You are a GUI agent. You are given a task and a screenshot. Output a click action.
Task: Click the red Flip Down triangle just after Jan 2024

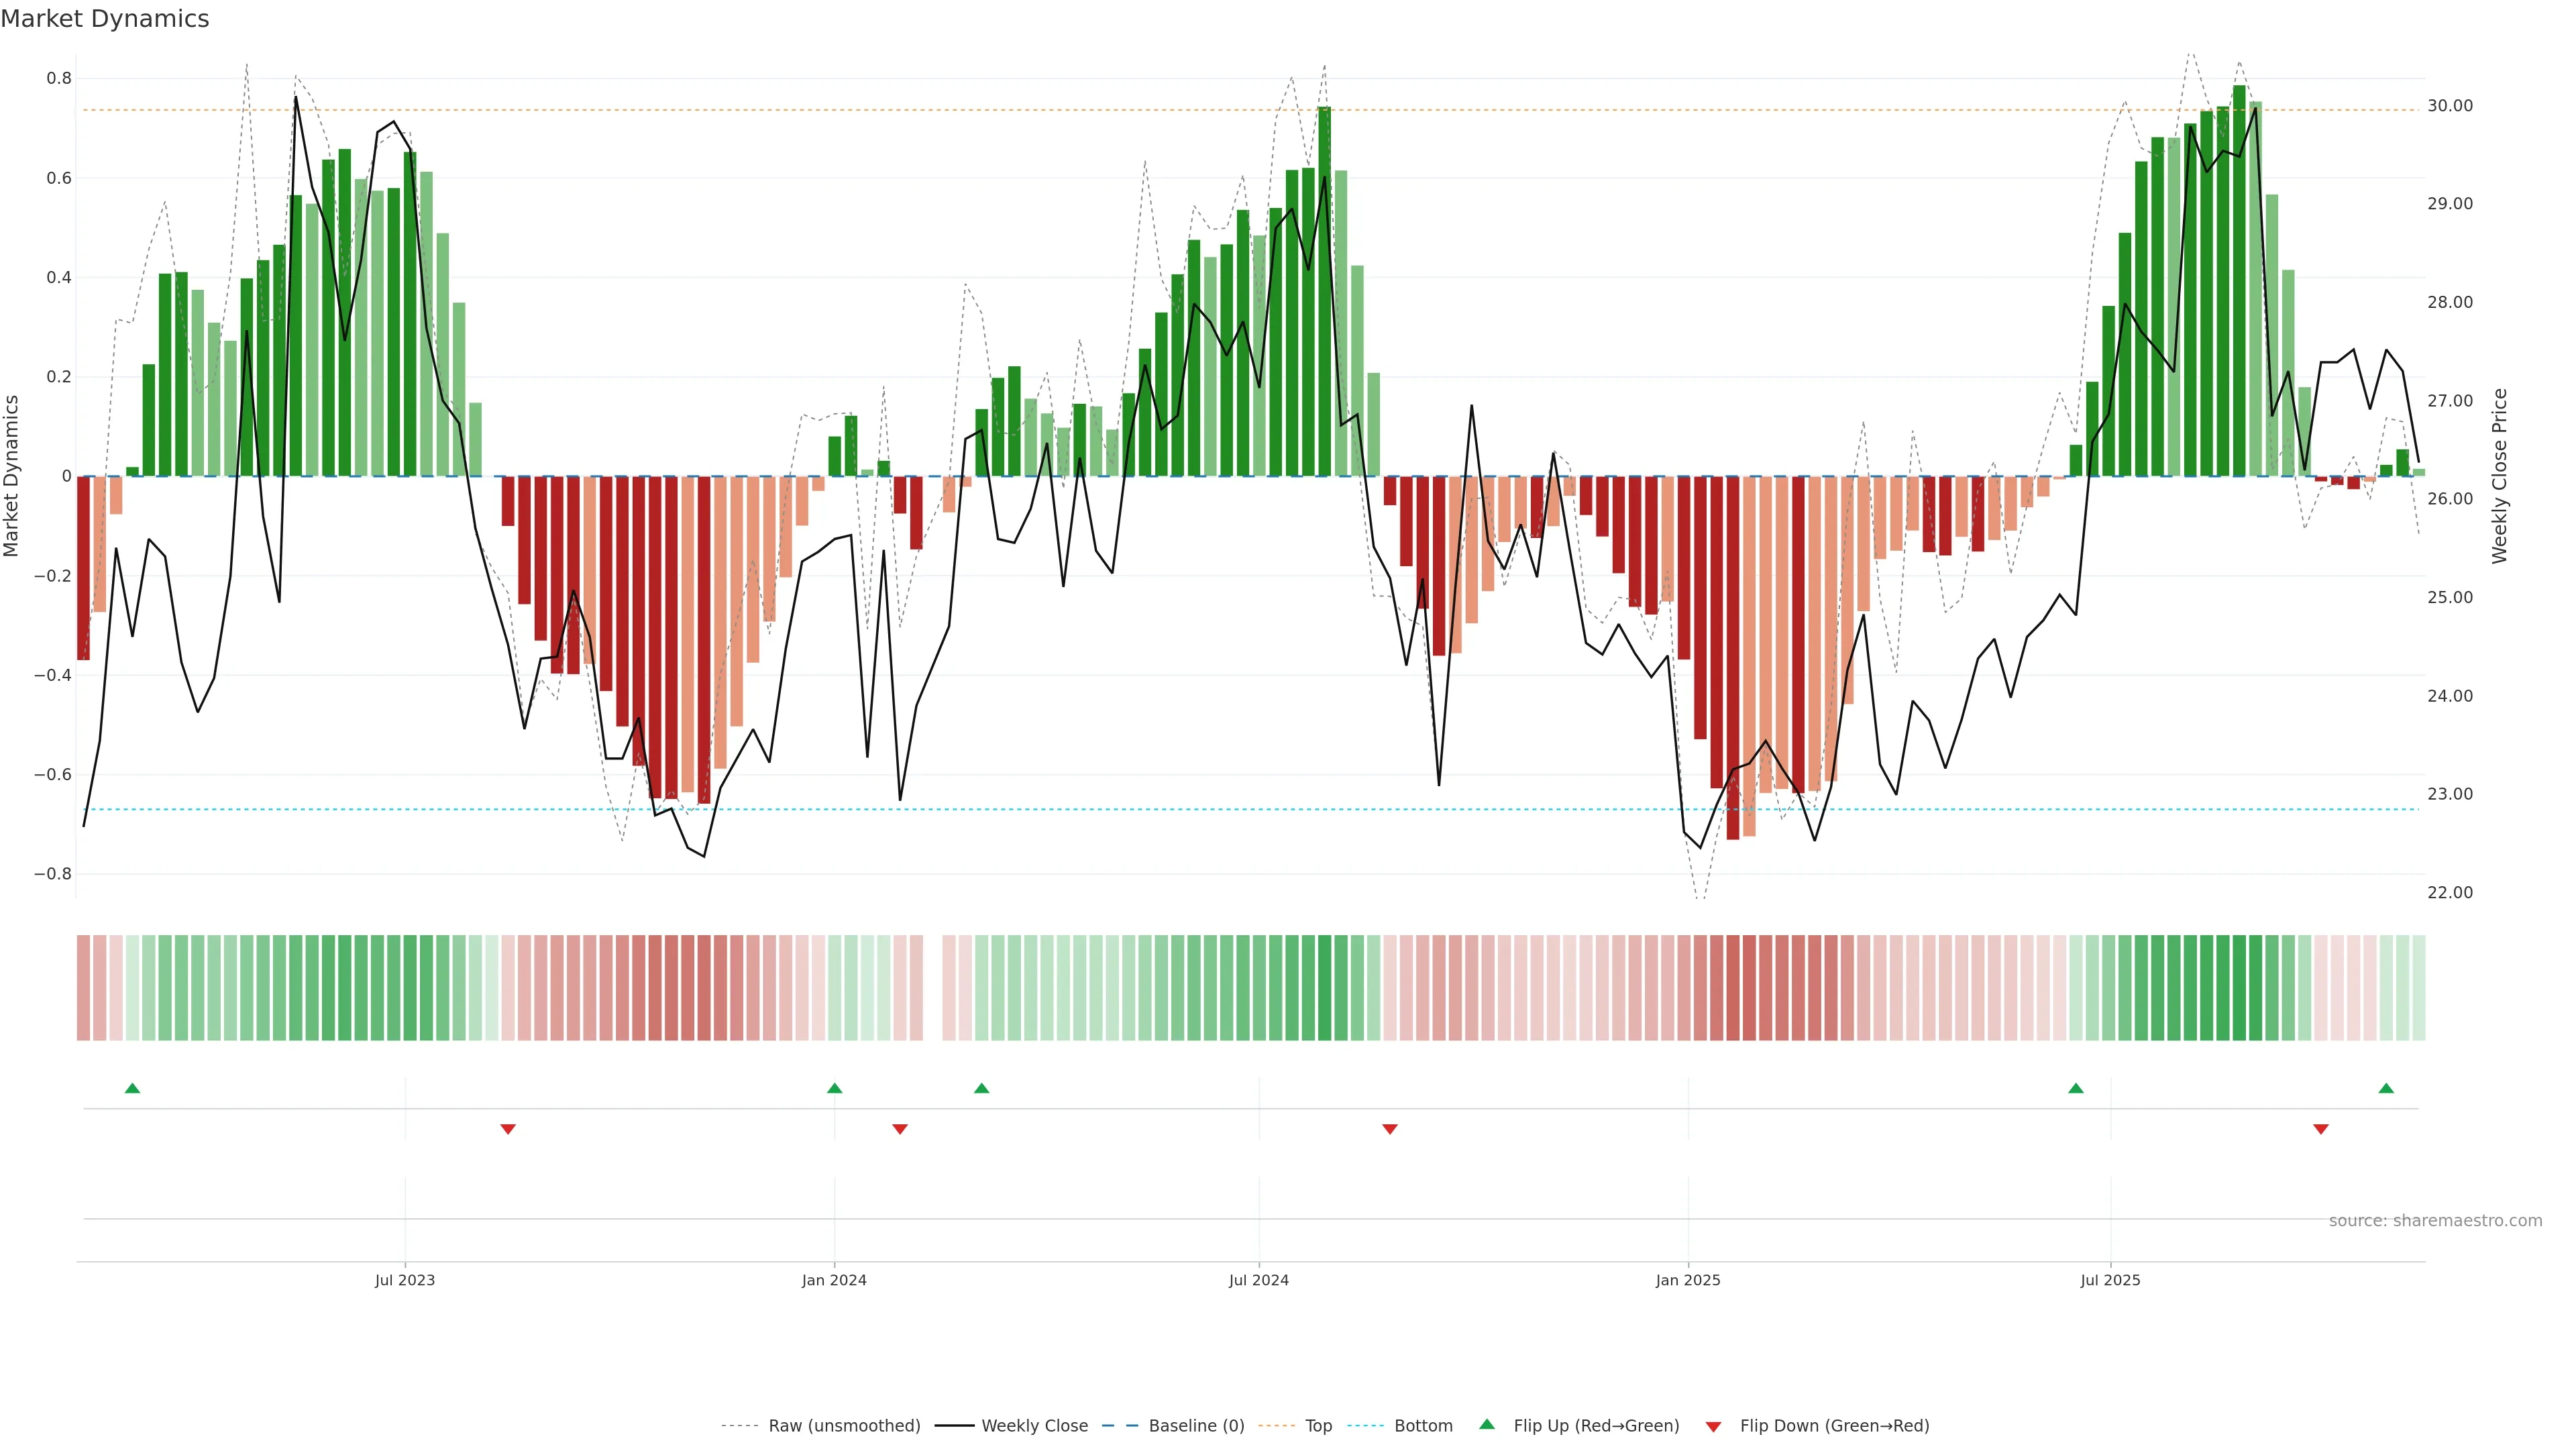pyautogui.click(x=900, y=1129)
